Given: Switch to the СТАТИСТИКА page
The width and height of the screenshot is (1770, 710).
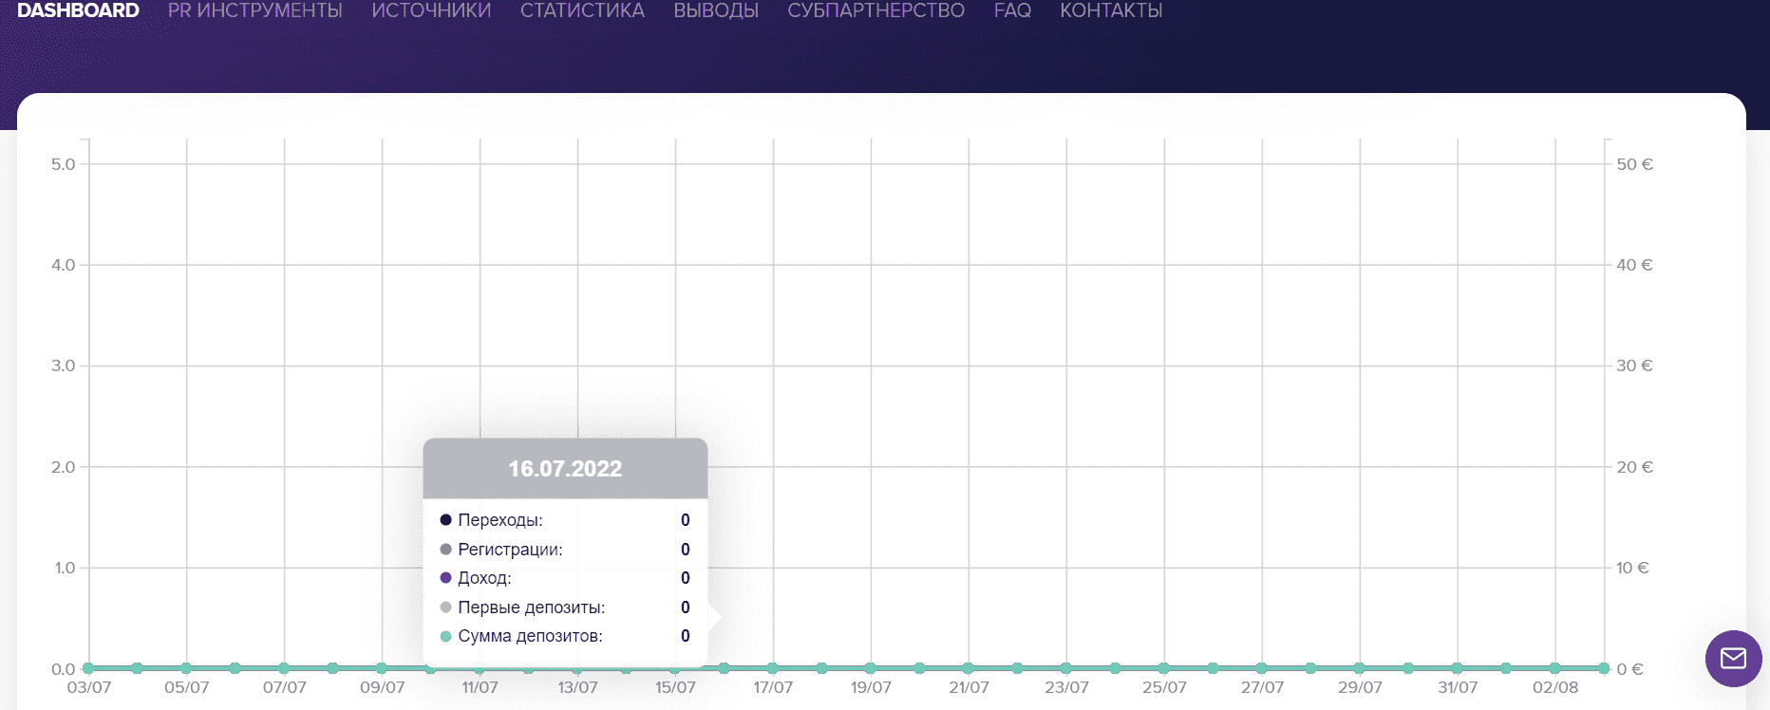Looking at the screenshot, I should (582, 10).
